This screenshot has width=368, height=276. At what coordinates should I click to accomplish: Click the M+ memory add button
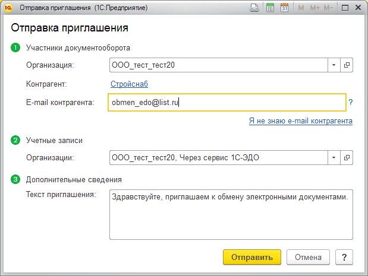pos(314,8)
